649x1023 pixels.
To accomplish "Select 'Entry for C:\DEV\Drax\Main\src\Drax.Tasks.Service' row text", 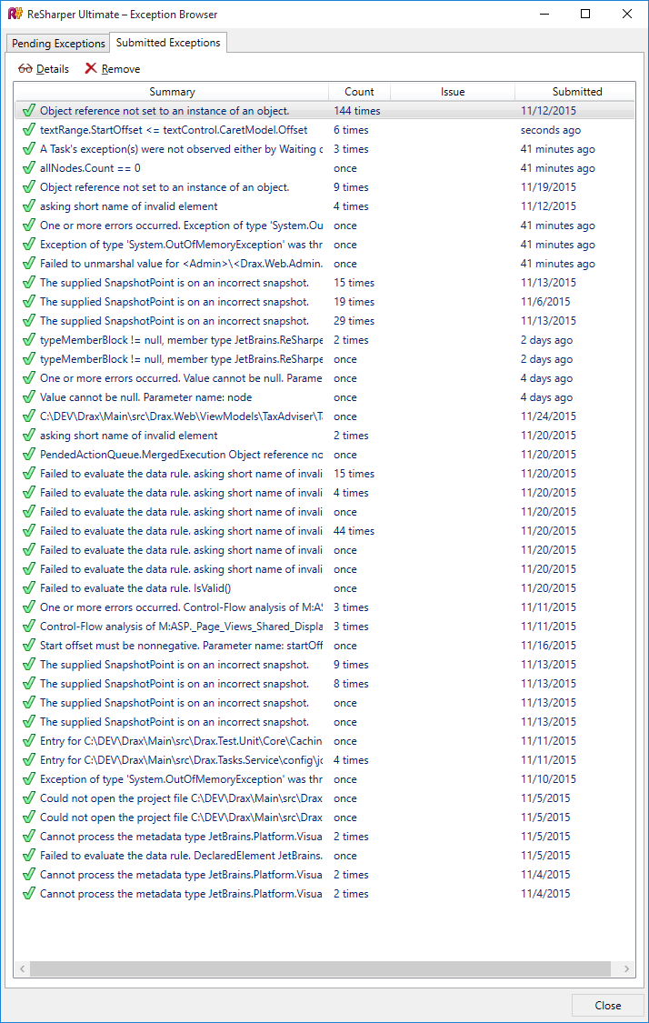I will 181,760.
